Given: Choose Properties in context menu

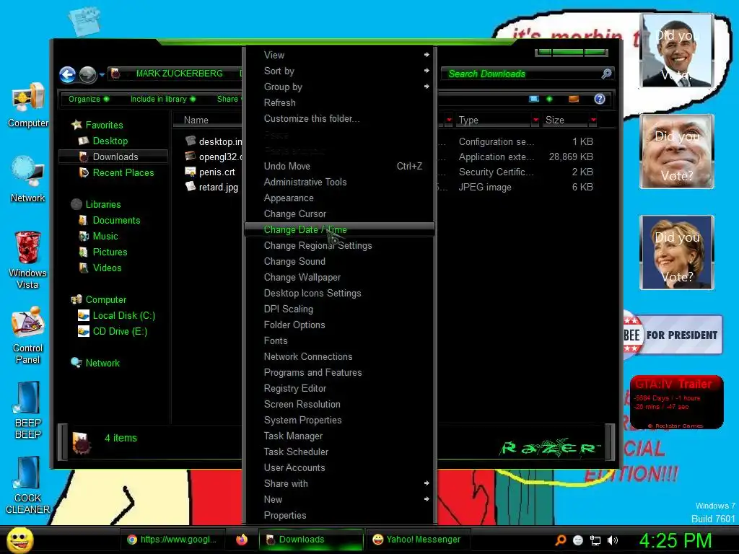Looking at the screenshot, I should point(339,515).
